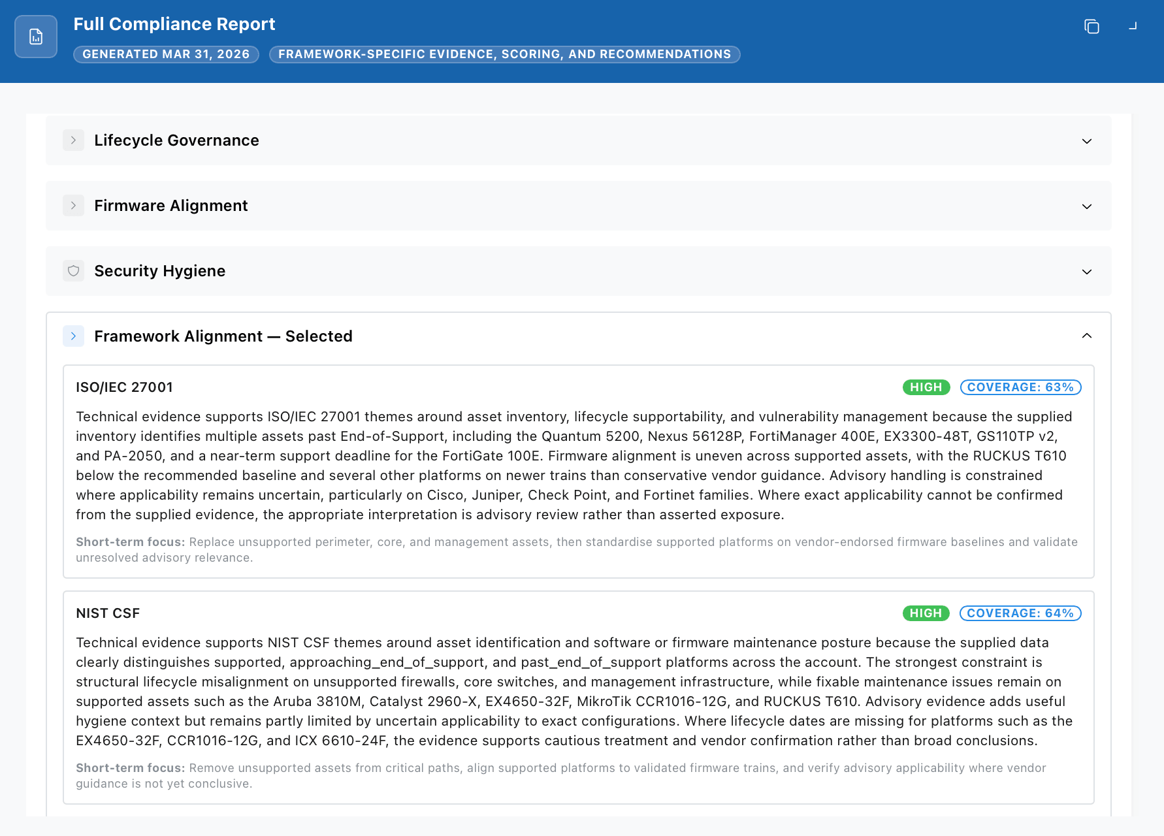Viewport: 1164px width, 836px height.
Task: Click the shield icon beside Security Hygiene
Action: click(74, 270)
